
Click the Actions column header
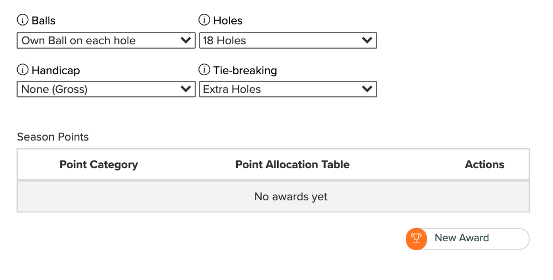(x=484, y=164)
